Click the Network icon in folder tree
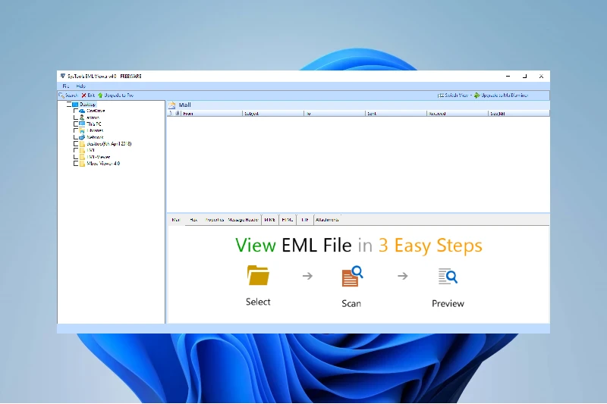 [x=82, y=137]
